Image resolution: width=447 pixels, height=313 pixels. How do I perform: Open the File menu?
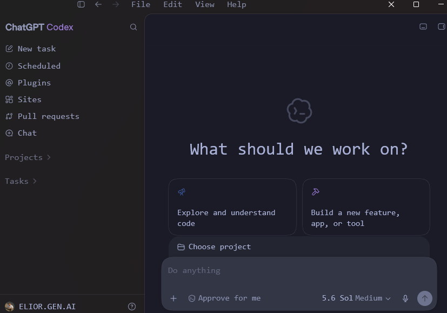coord(141,4)
